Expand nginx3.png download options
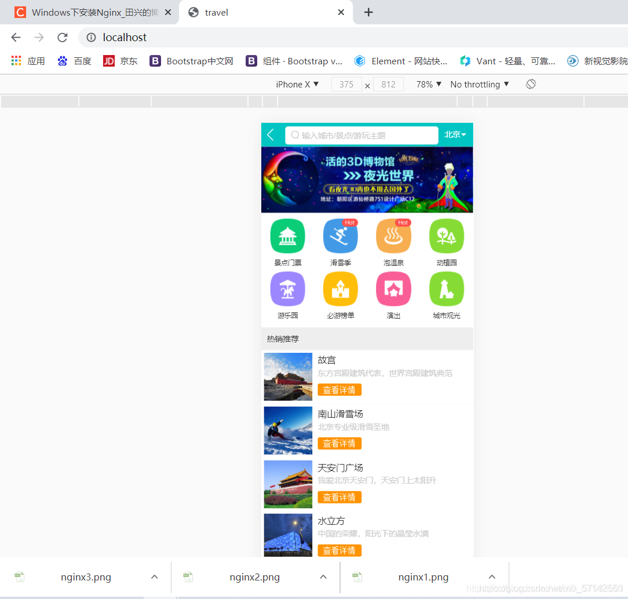The width and height of the screenshot is (628, 599). click(x=155, y=577)
